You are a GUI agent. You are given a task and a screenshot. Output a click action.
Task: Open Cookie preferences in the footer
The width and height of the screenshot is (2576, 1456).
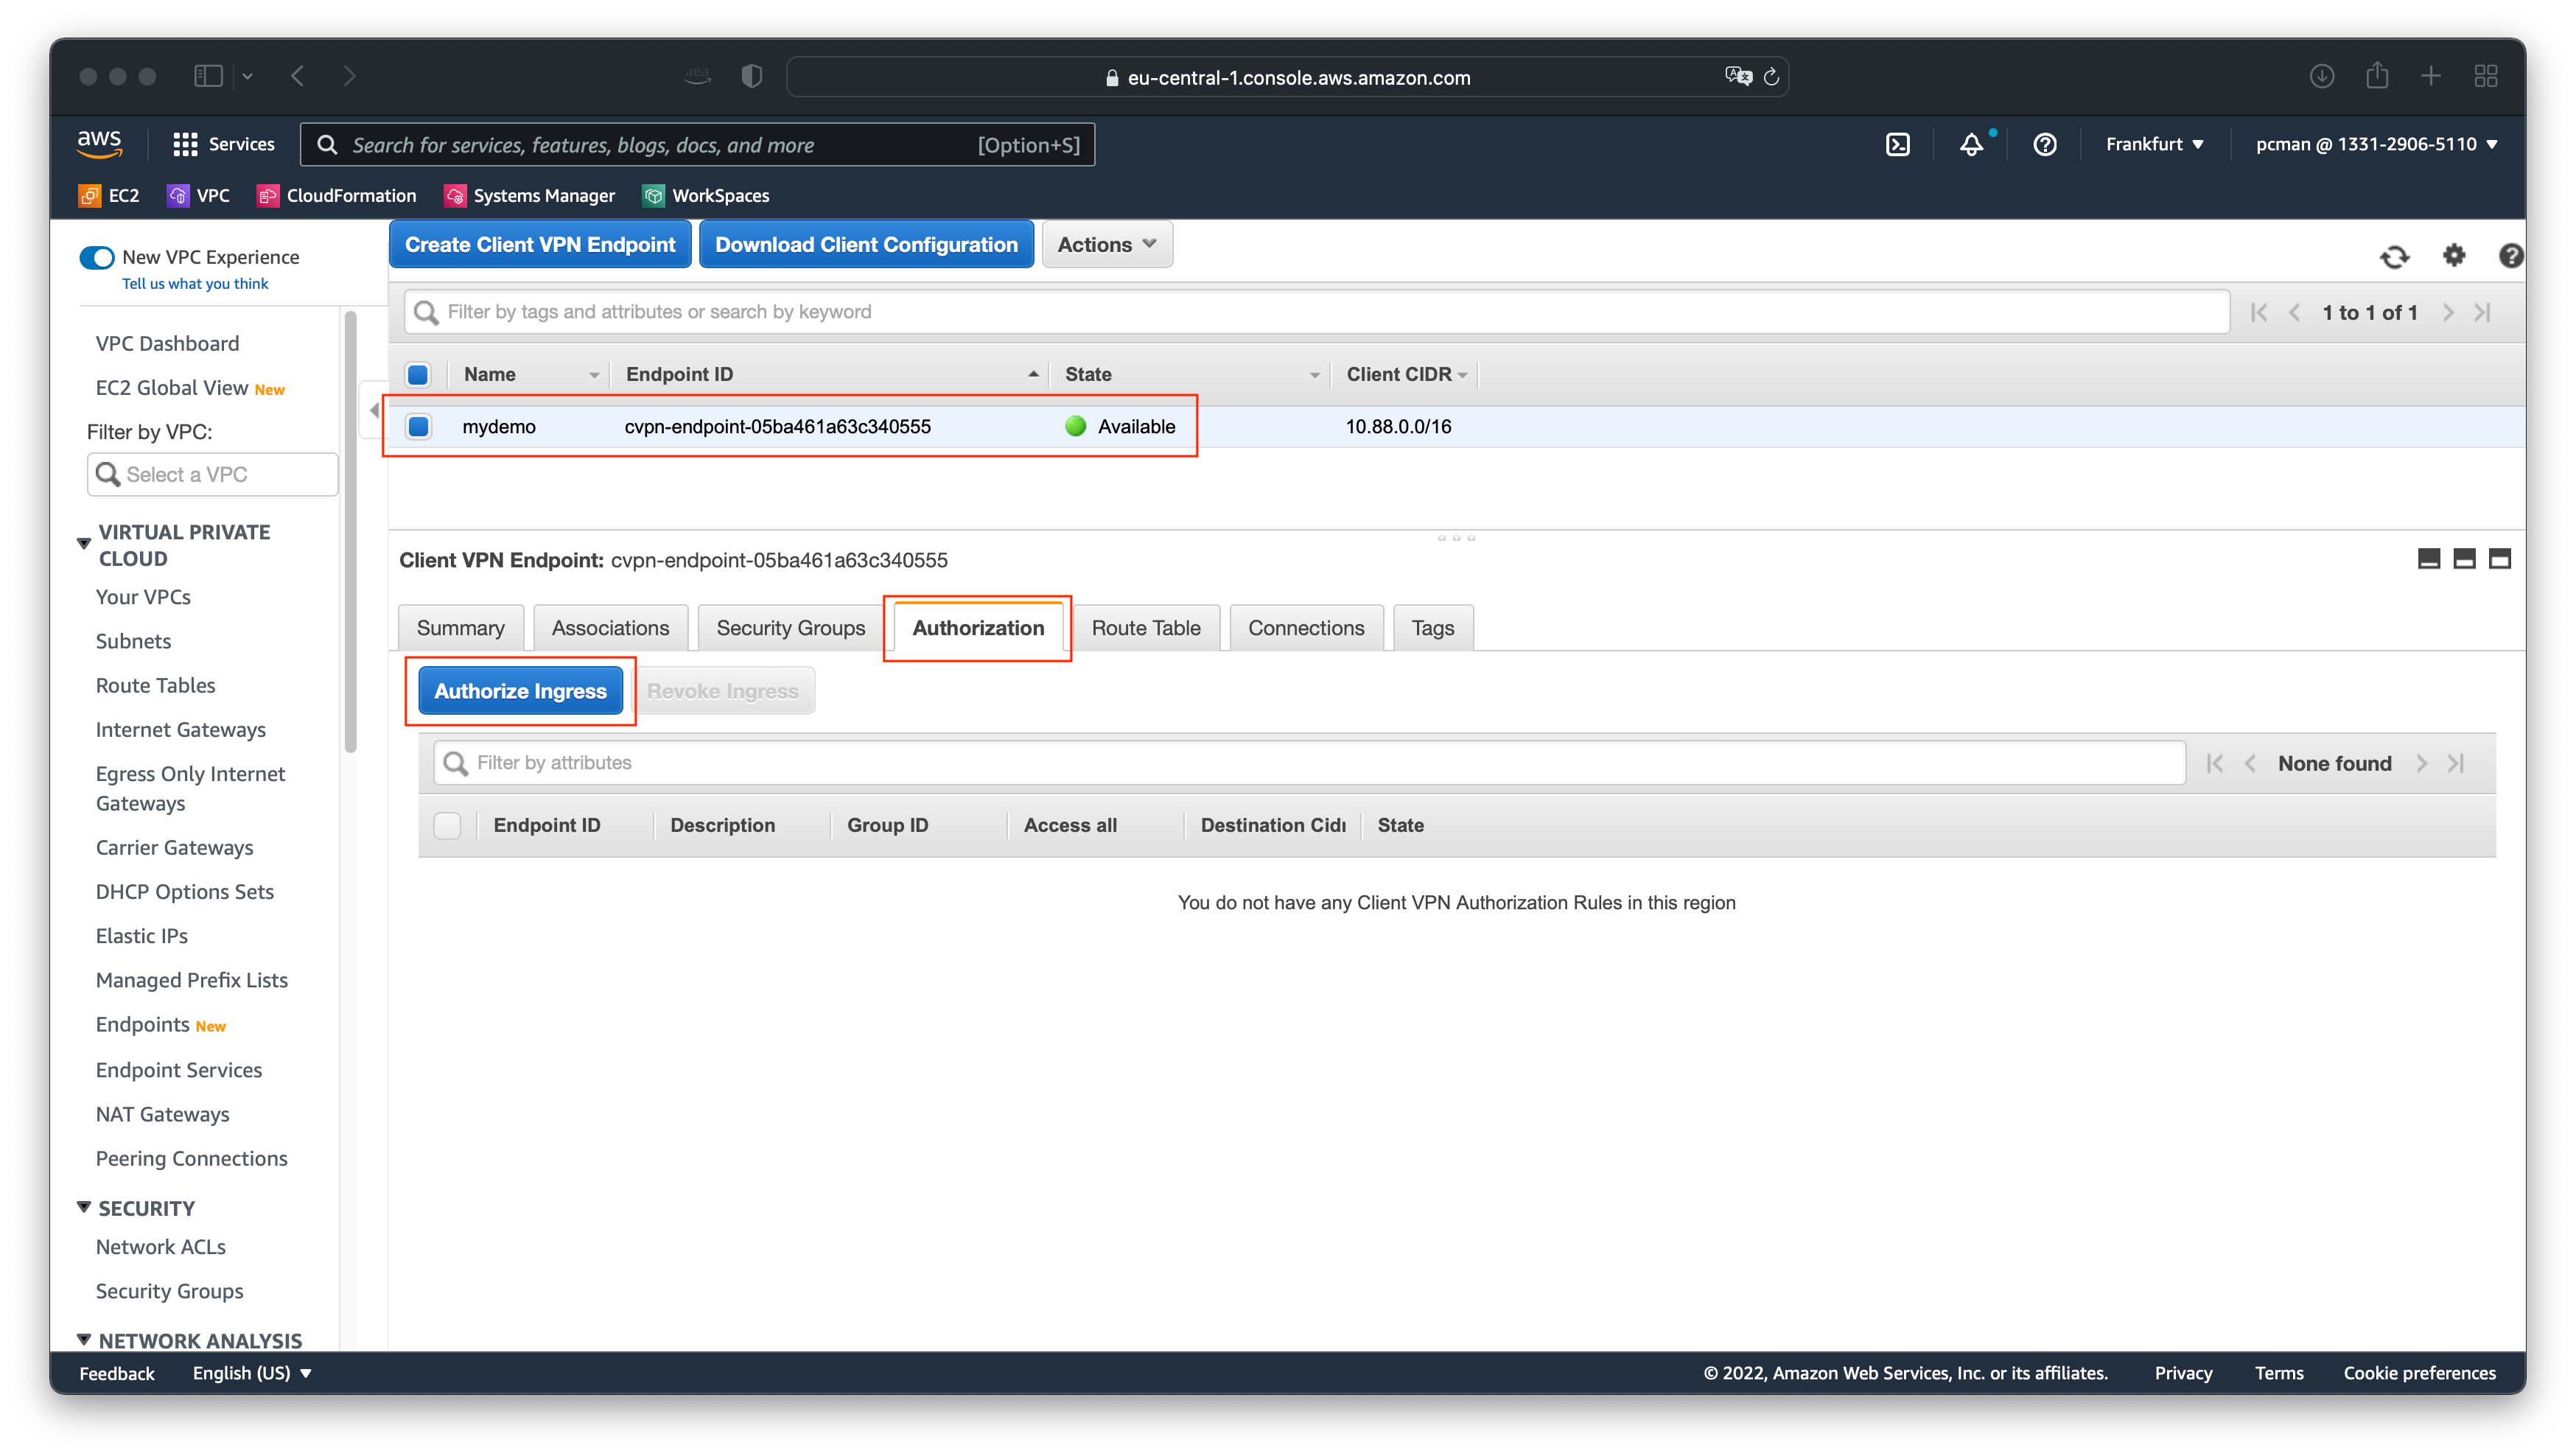coord(2419,1373)
